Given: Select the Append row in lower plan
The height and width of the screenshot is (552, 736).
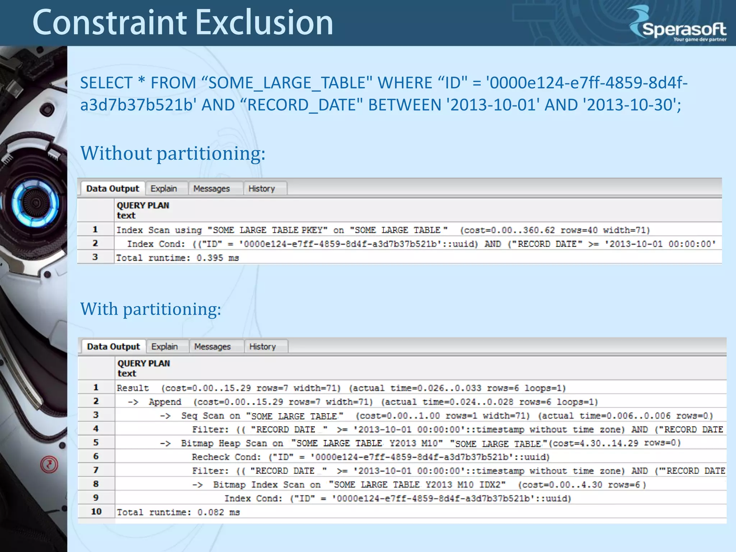Looking at the screenshot, I should click(165, 402).
